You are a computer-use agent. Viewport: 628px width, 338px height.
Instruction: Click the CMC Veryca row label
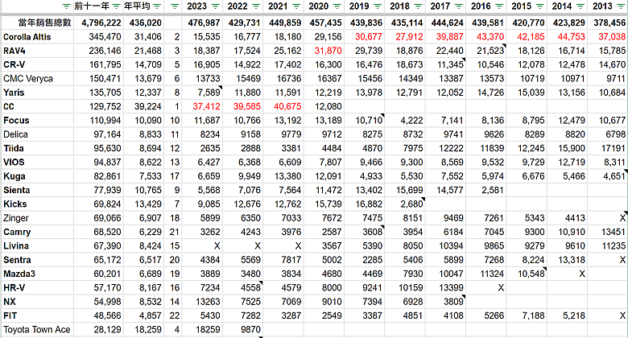pyautogui.click(x=28, y=79)
